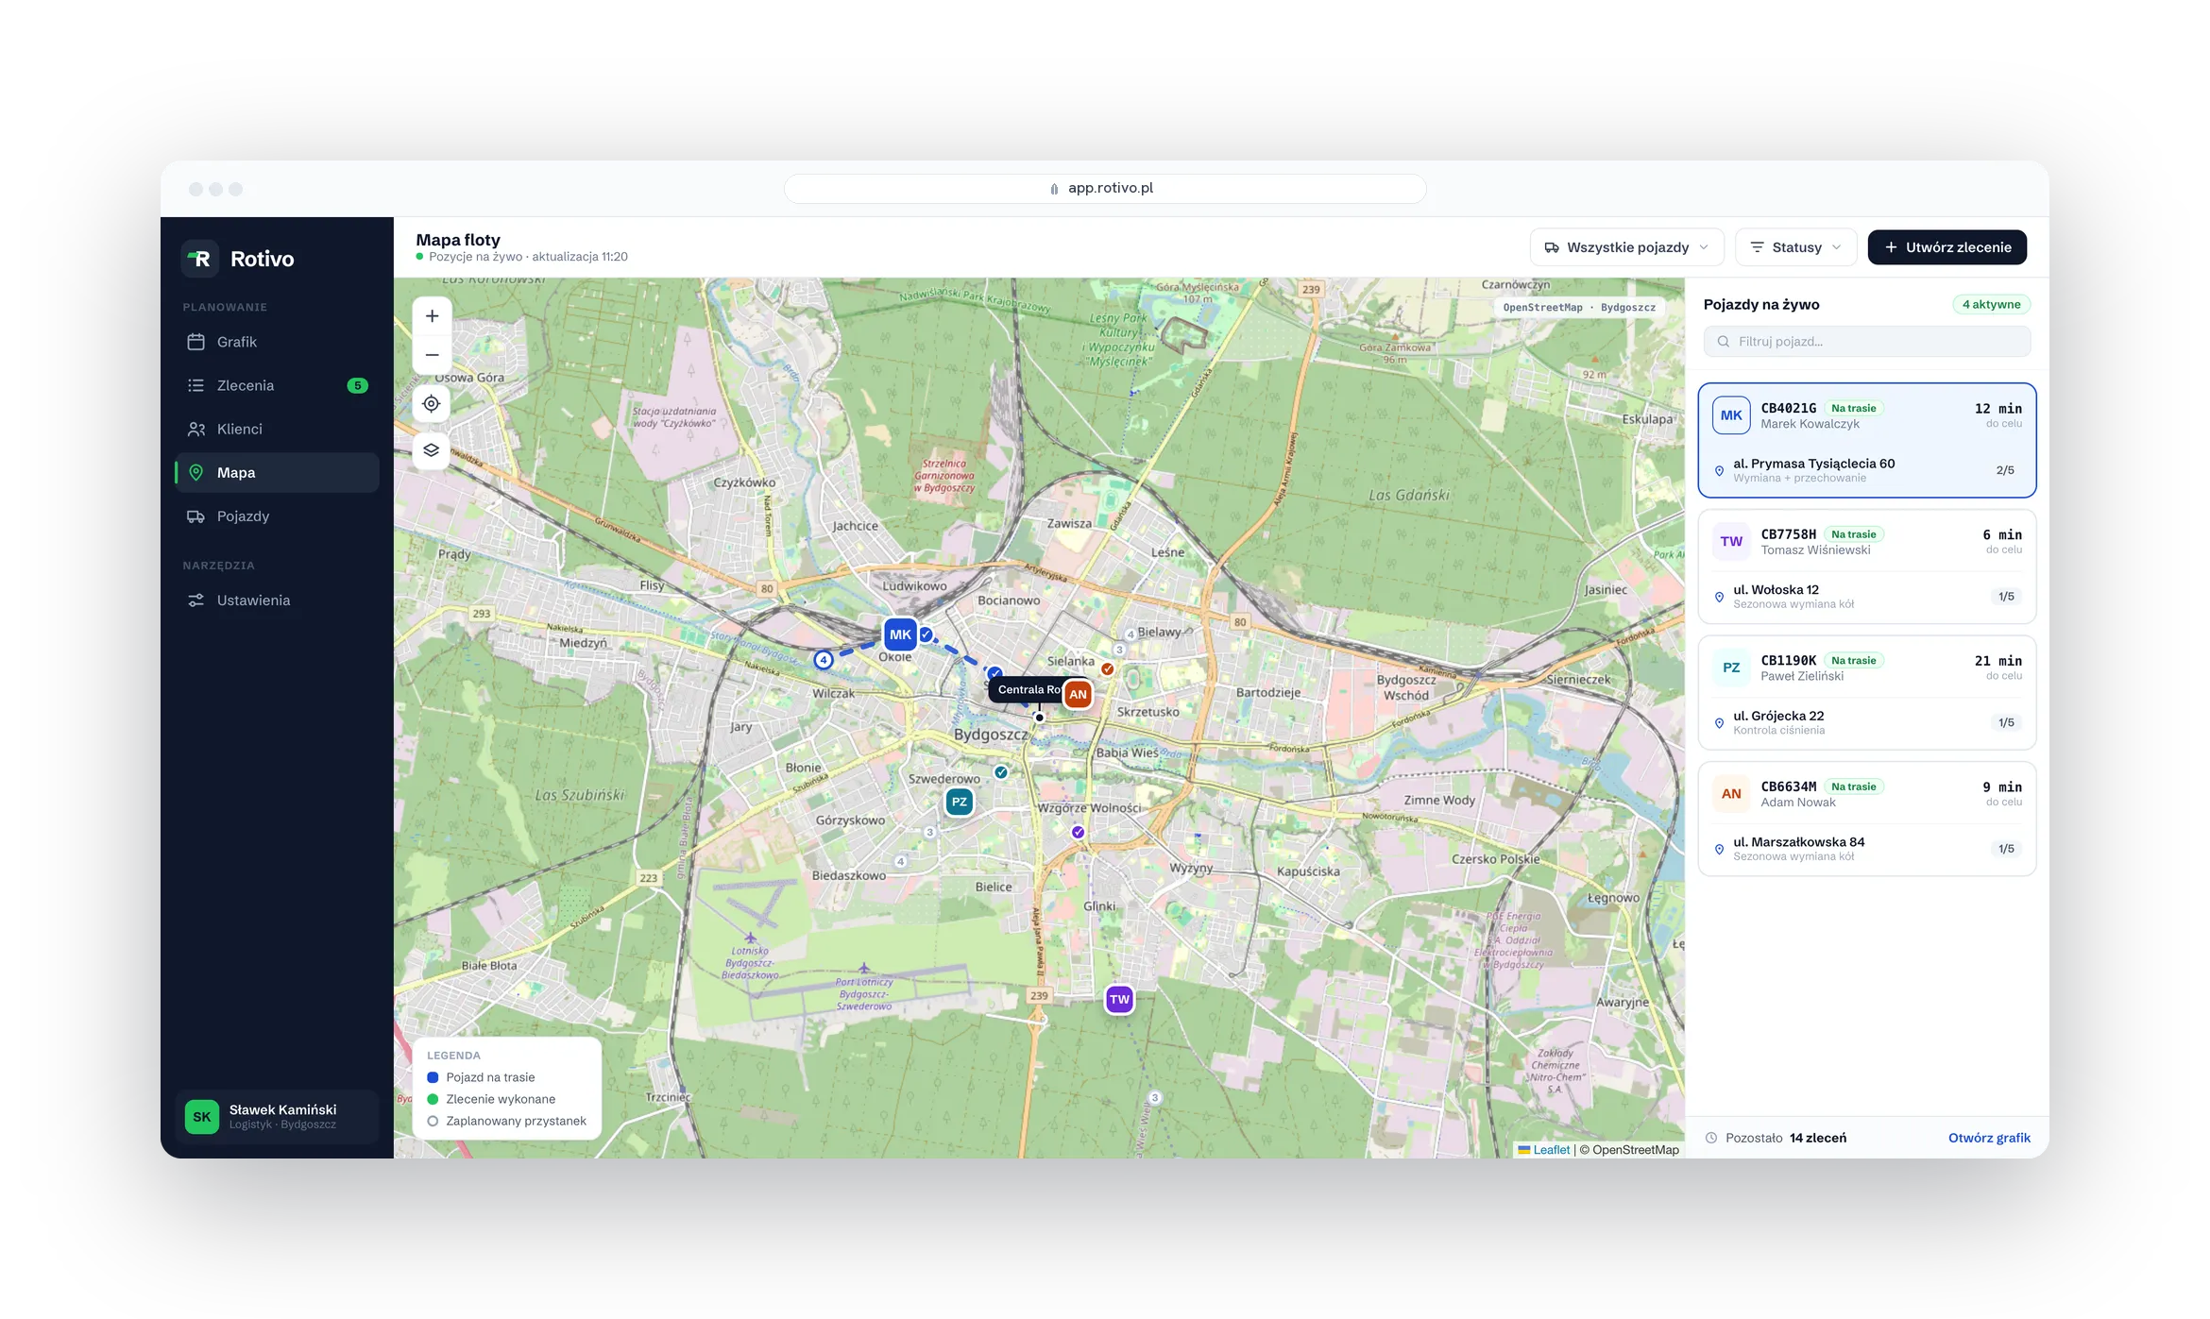This screenshot has width=2210, height=1319.
Task: Click the Adam Nowak driver name
Action: pos(1798,803)
